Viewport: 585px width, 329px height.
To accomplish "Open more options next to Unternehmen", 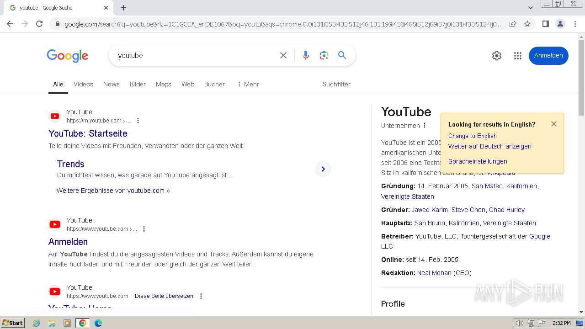I will [425, 125].
